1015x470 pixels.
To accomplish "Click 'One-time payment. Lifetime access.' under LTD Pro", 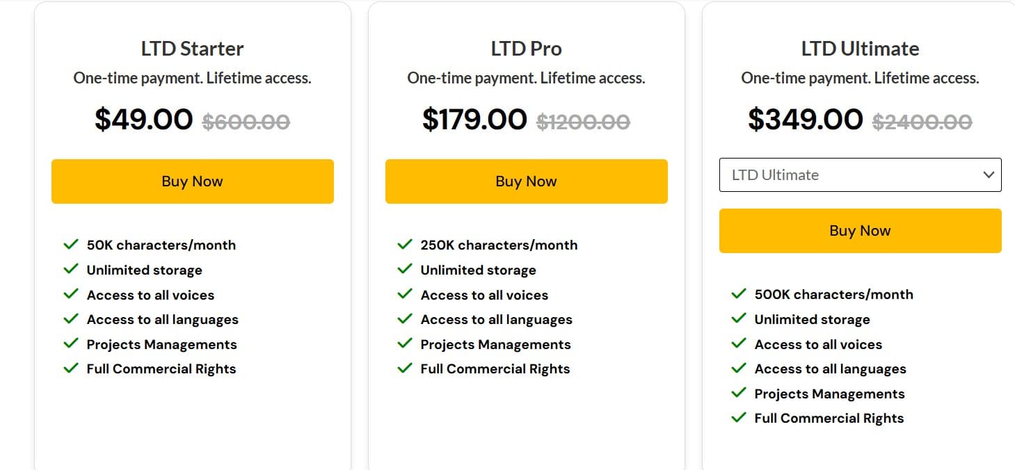I will (x=526, y=78).
